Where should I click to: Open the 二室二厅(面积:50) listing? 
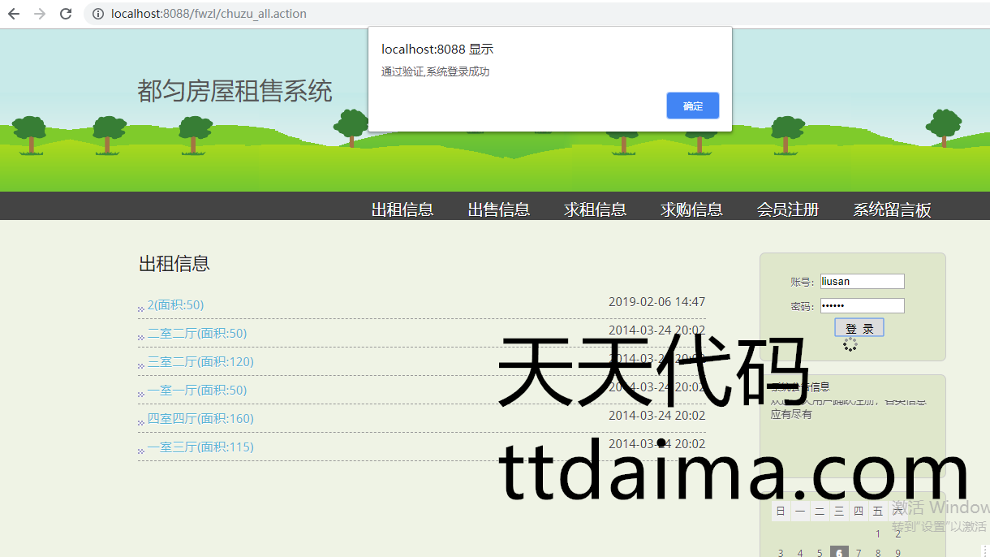tap(196, 334)
